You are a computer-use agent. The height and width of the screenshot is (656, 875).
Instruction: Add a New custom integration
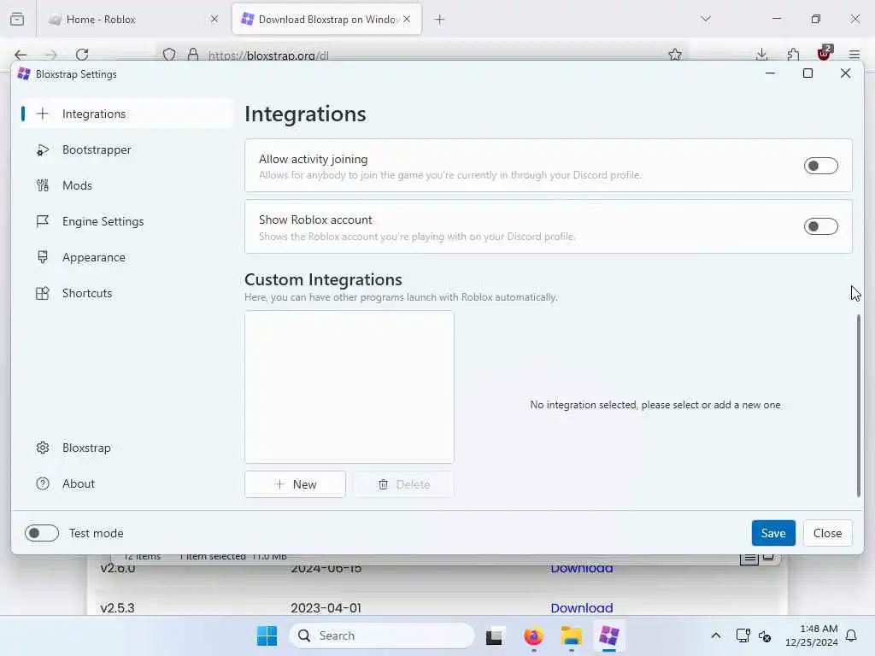(295, 484)
